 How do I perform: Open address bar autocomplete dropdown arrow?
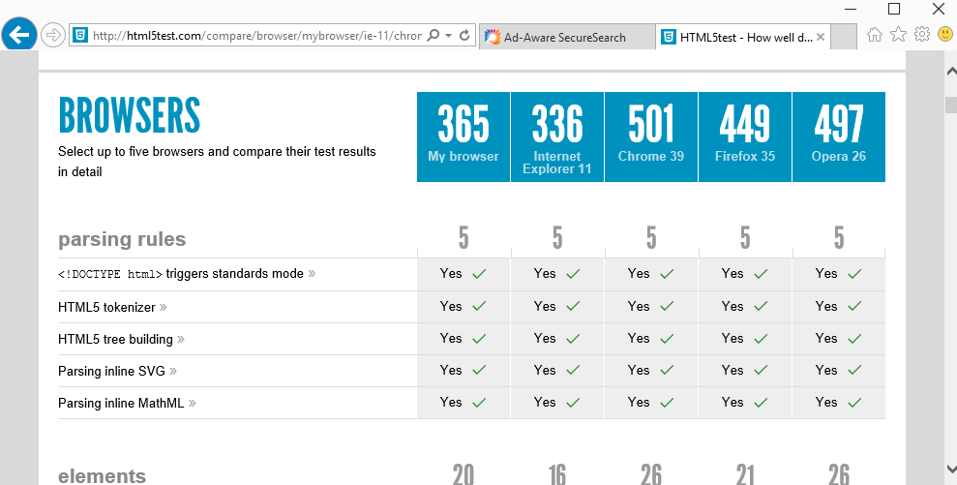pos(449,36)
